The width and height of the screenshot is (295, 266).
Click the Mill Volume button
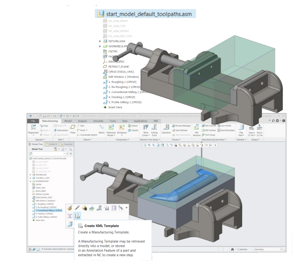click(209, 125)
